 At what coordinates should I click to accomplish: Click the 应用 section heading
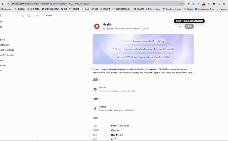[x=95, y=79]
